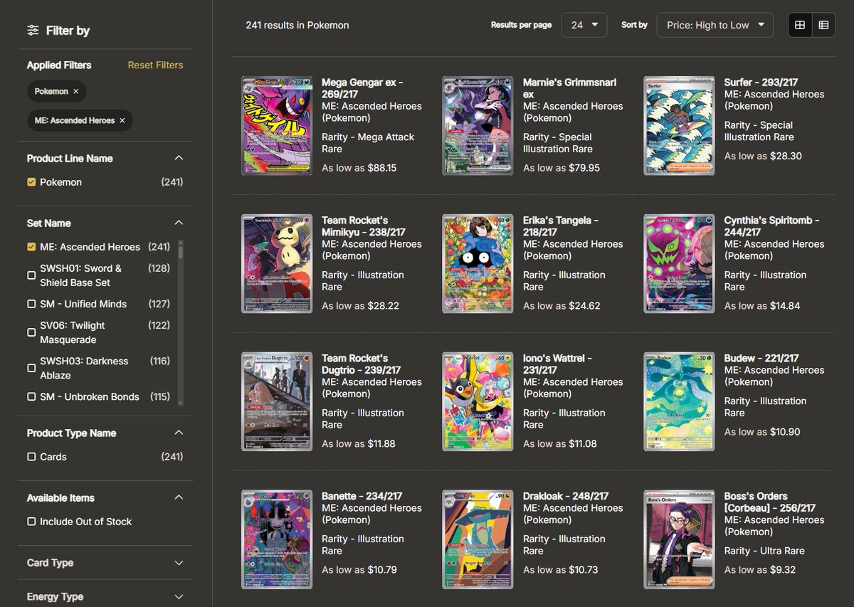854x607 pixels.
Task: Open the Budew card image
Action: pos(679,401)
